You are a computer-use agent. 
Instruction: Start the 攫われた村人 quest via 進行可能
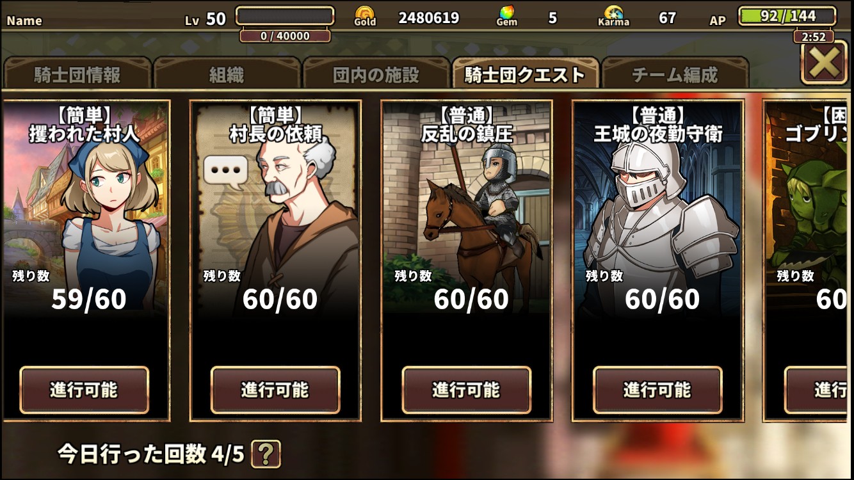tap(84, 390)
